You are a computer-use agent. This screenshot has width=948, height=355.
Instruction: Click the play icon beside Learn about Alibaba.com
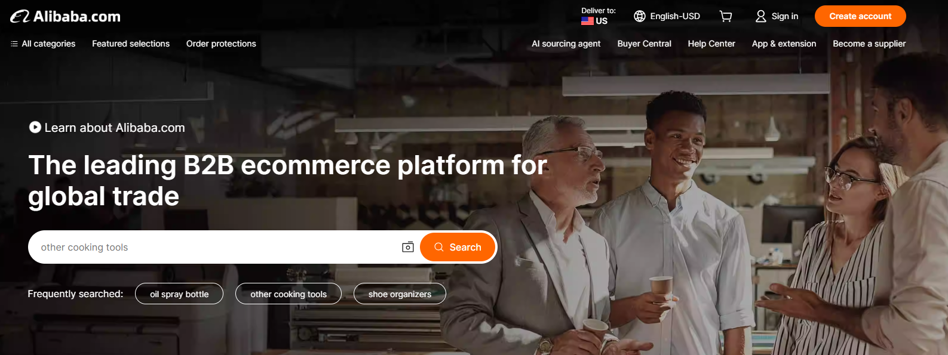tap(35, 127)
